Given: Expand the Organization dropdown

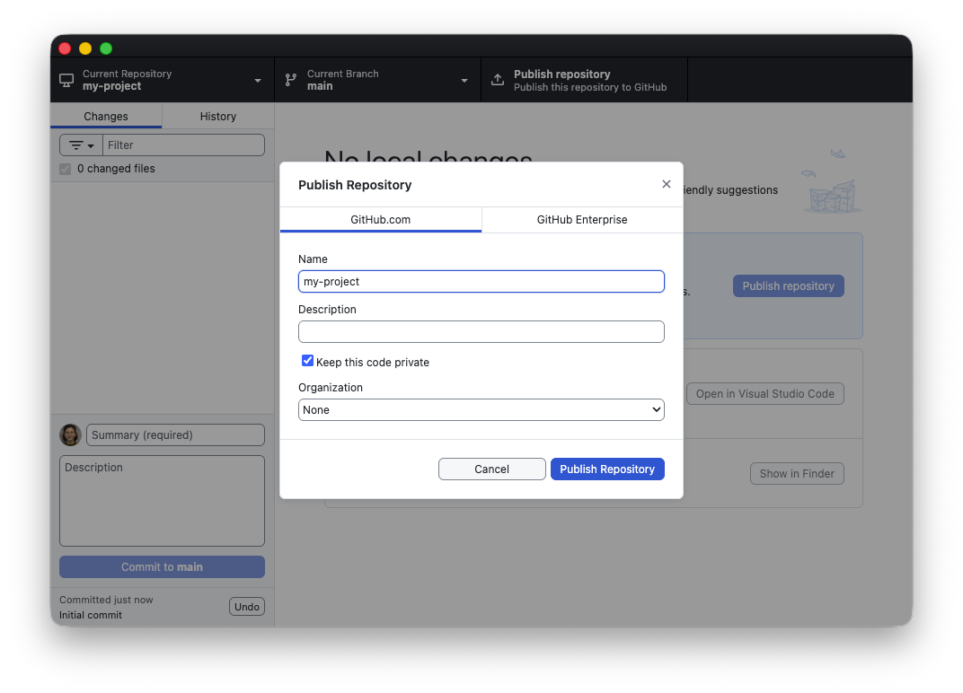Looking at the screenshot, I should click(481, 410).
